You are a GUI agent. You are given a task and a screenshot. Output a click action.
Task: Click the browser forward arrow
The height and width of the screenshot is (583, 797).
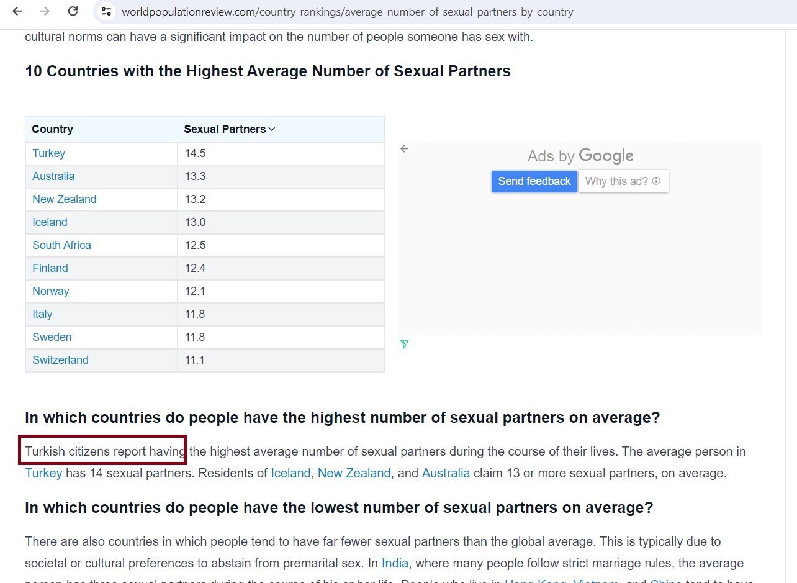point(45,11)
